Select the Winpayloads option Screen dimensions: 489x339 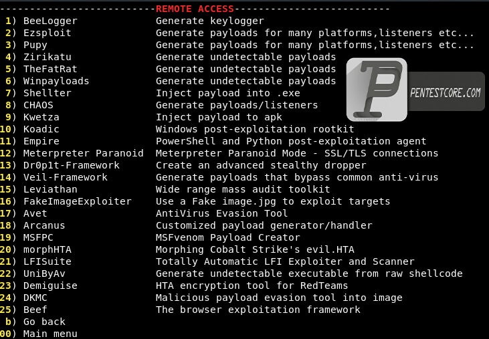tap(56, 81)
